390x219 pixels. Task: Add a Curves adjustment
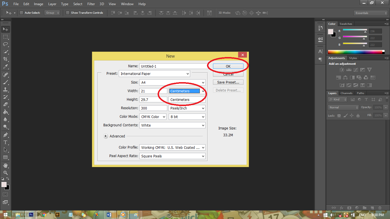[355, 70]
